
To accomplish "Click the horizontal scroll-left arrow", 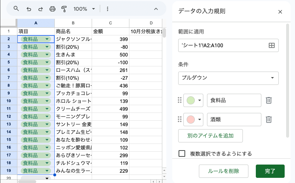I will 153,182.
